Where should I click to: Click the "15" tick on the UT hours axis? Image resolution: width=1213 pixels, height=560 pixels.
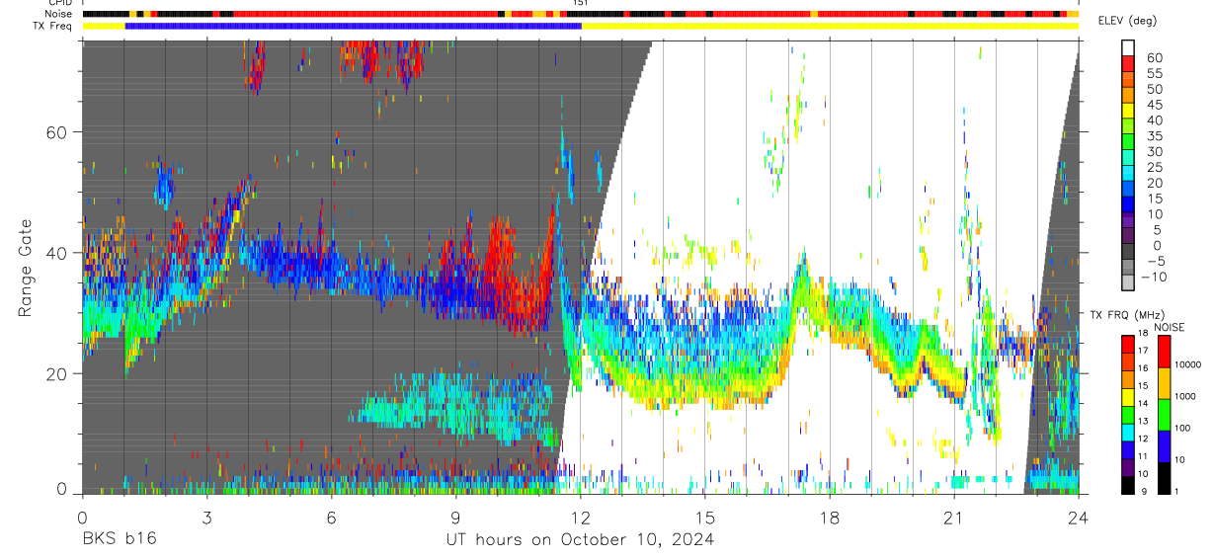704,517
